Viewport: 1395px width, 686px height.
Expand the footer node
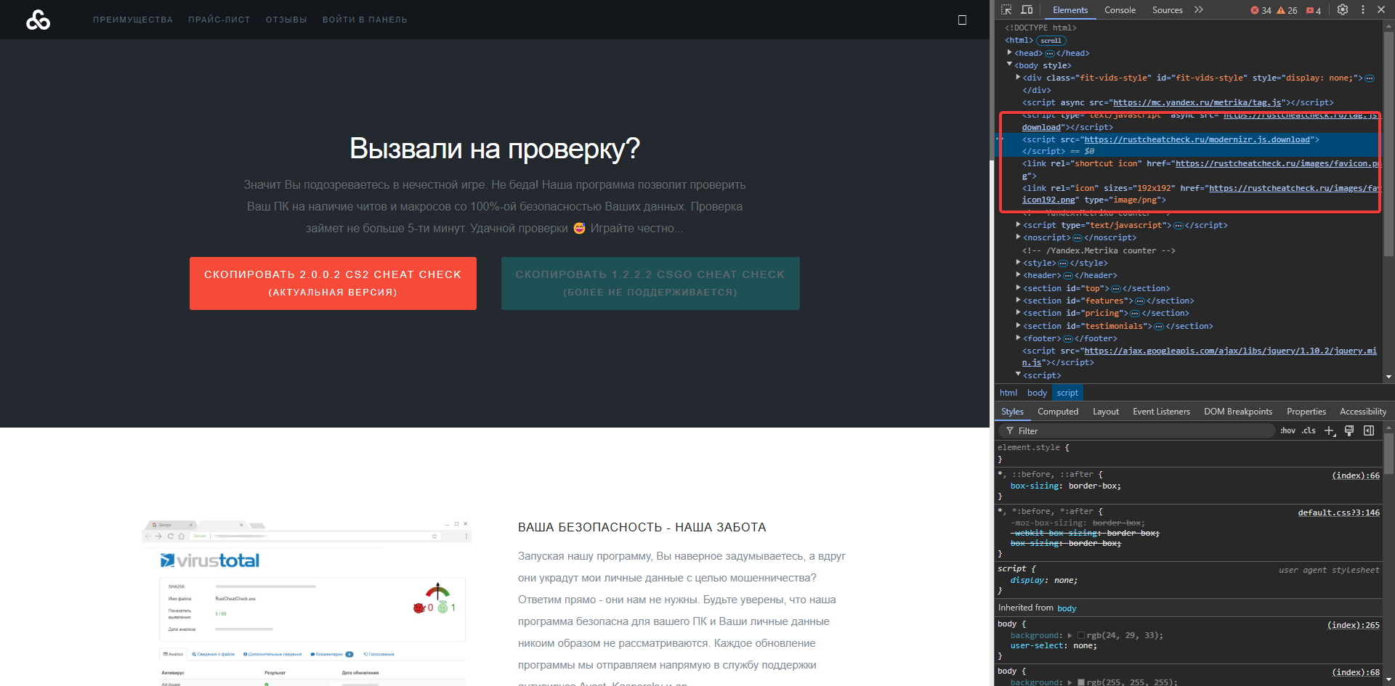click(x=1018, y=338)
